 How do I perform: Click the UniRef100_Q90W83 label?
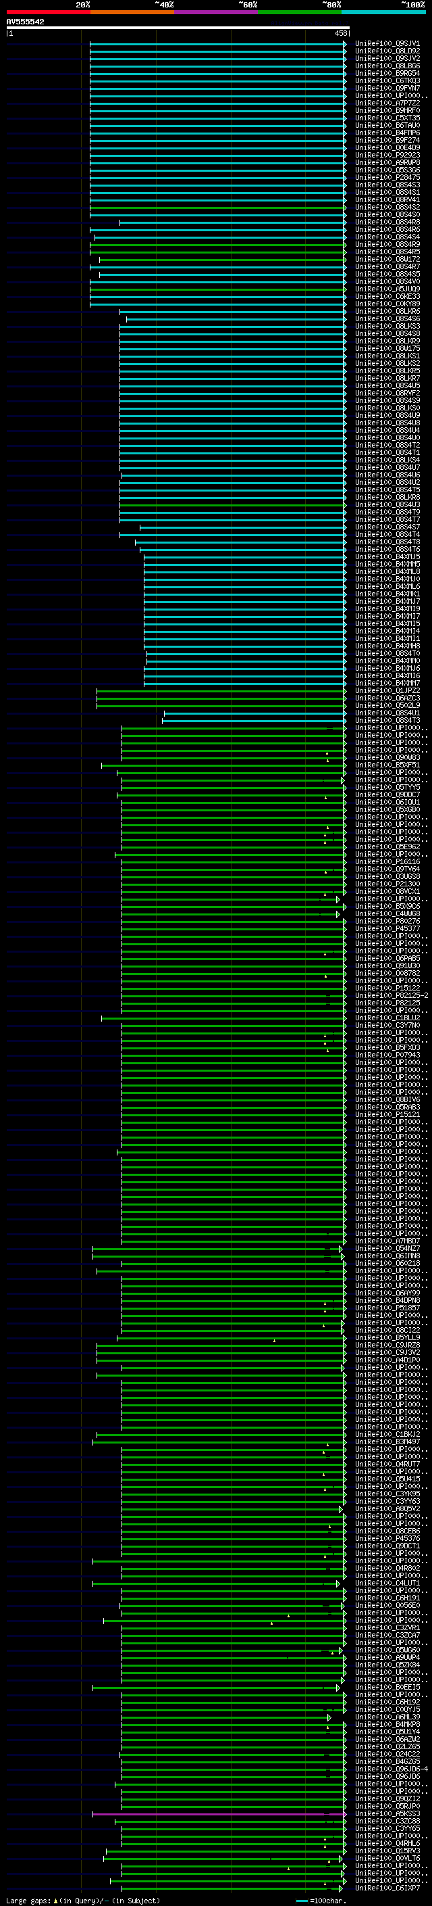[x=387, y=758]
